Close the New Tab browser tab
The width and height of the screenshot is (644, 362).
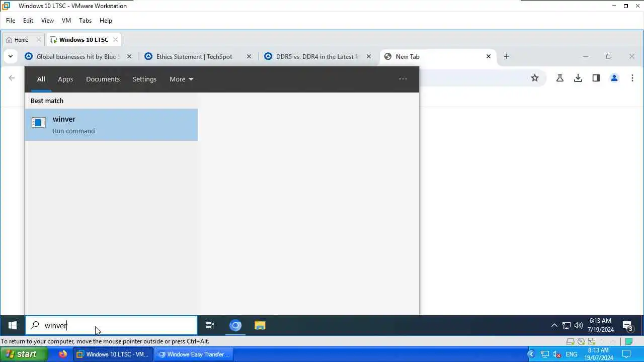click(x=489, y=56)
